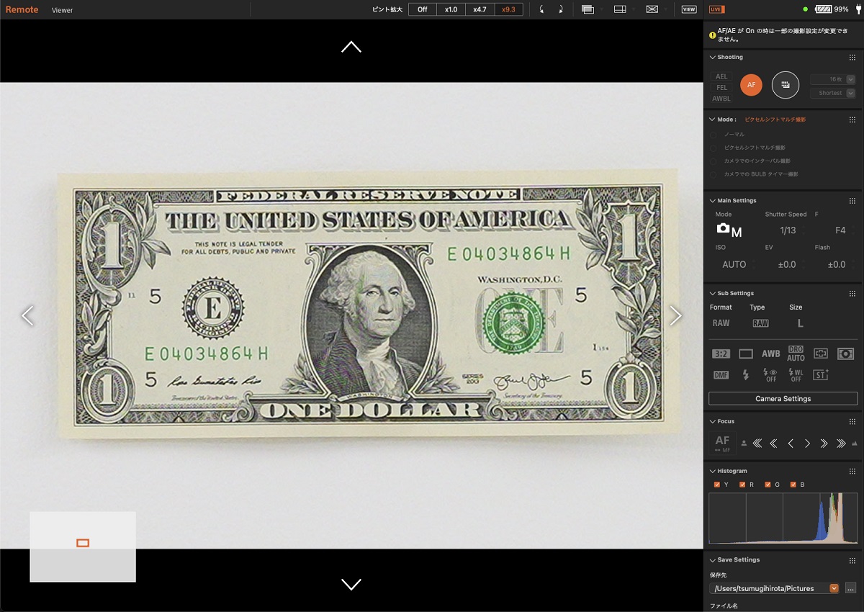Collapse the Sub Settings panel

coord(713,293)
